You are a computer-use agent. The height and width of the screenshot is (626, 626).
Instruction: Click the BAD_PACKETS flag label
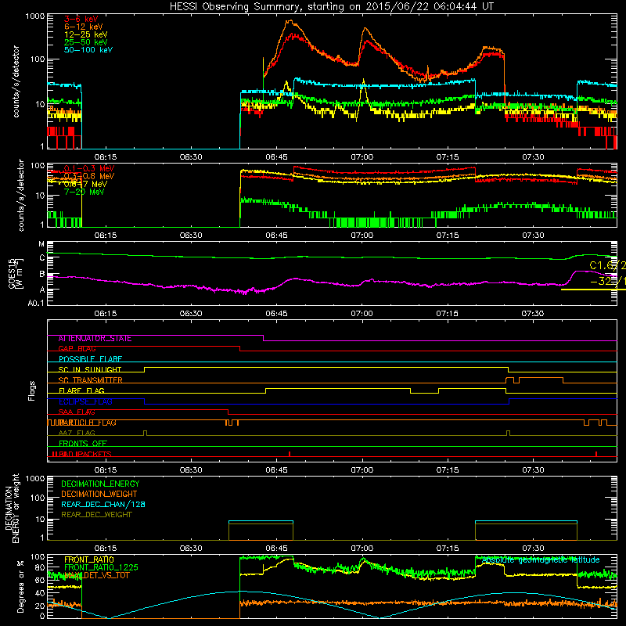click(x=85, y=454)
